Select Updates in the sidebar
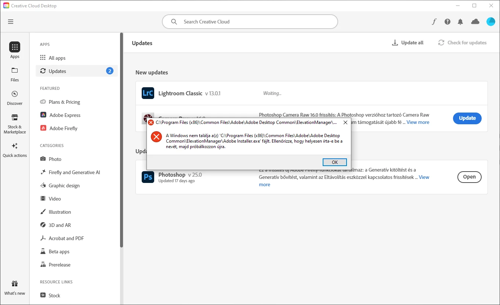 pos(77,71)
